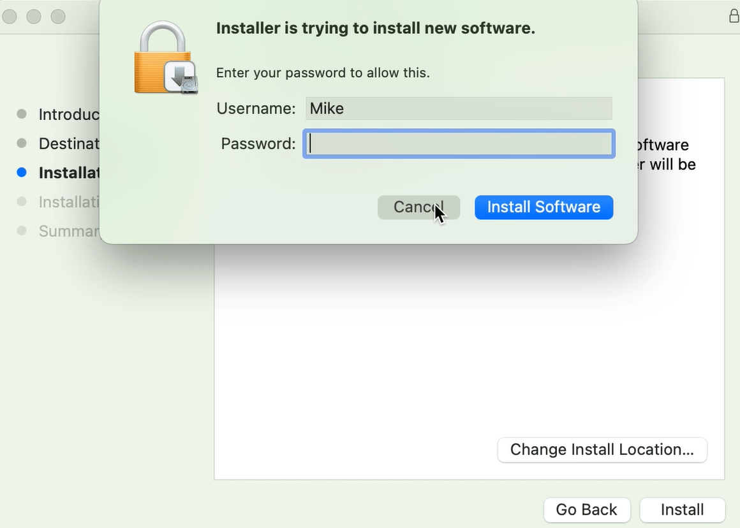Minimize the installer window
The width and height of the screenshot is (740, 528).
pos(34,17)
